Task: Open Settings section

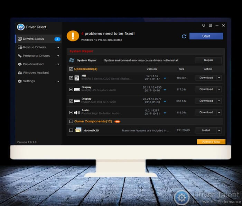Action: (38, 81)
